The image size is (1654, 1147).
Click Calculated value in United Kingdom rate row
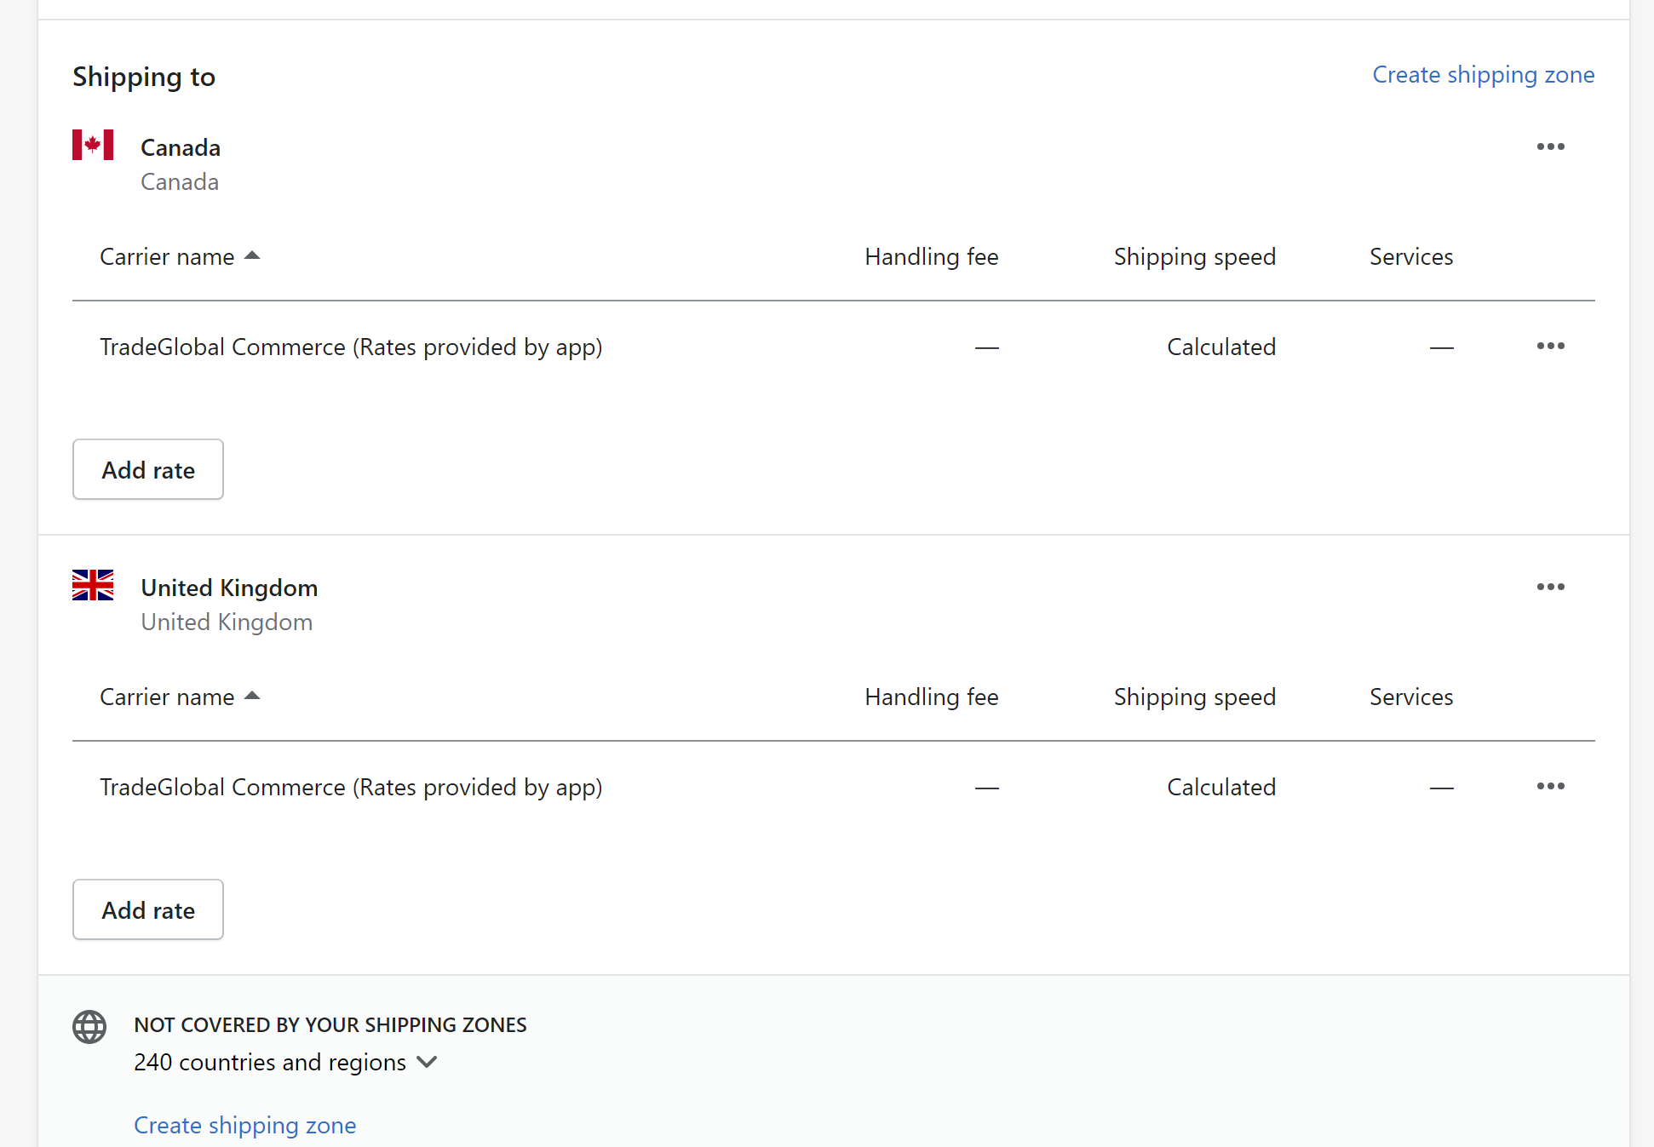pos(1221,787)
